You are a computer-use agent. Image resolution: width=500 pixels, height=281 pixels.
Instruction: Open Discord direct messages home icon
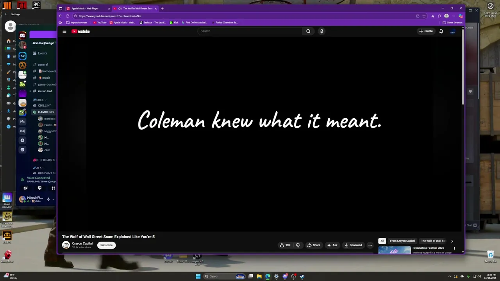coord(23,36)
